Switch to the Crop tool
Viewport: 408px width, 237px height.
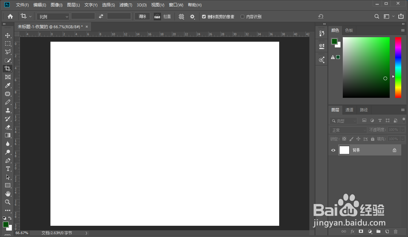(8, 68)
